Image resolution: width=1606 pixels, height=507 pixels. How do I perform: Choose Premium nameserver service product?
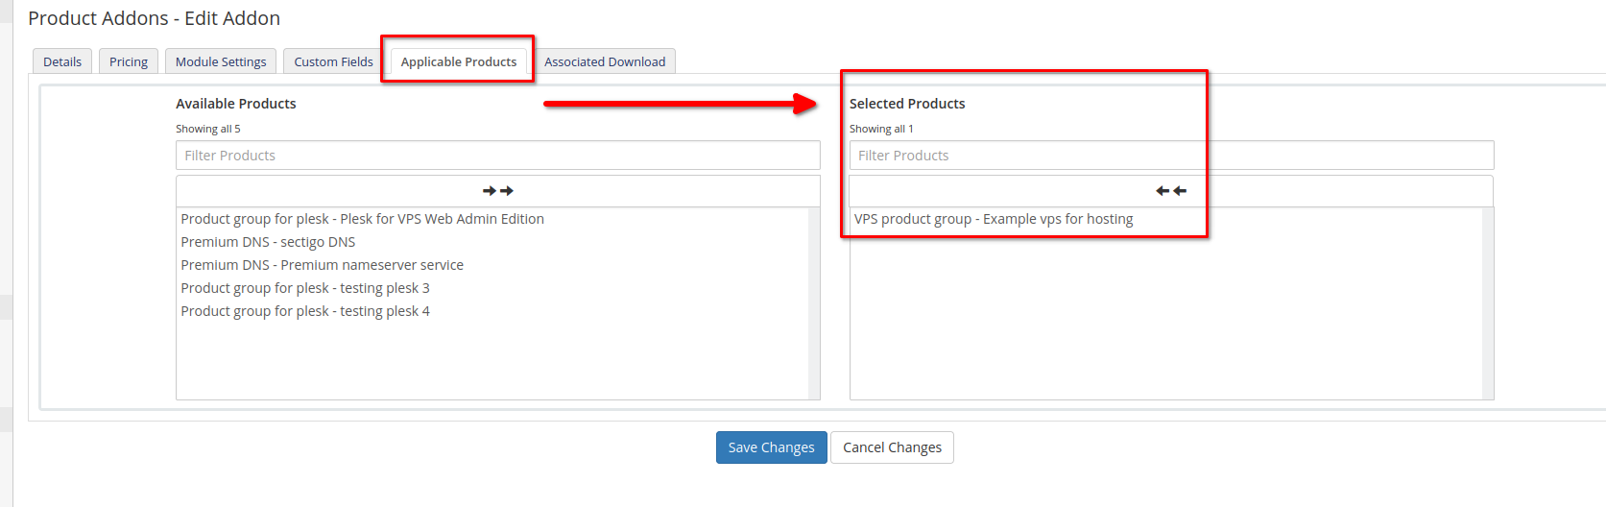pyautogui.click(x=322, y=265)
